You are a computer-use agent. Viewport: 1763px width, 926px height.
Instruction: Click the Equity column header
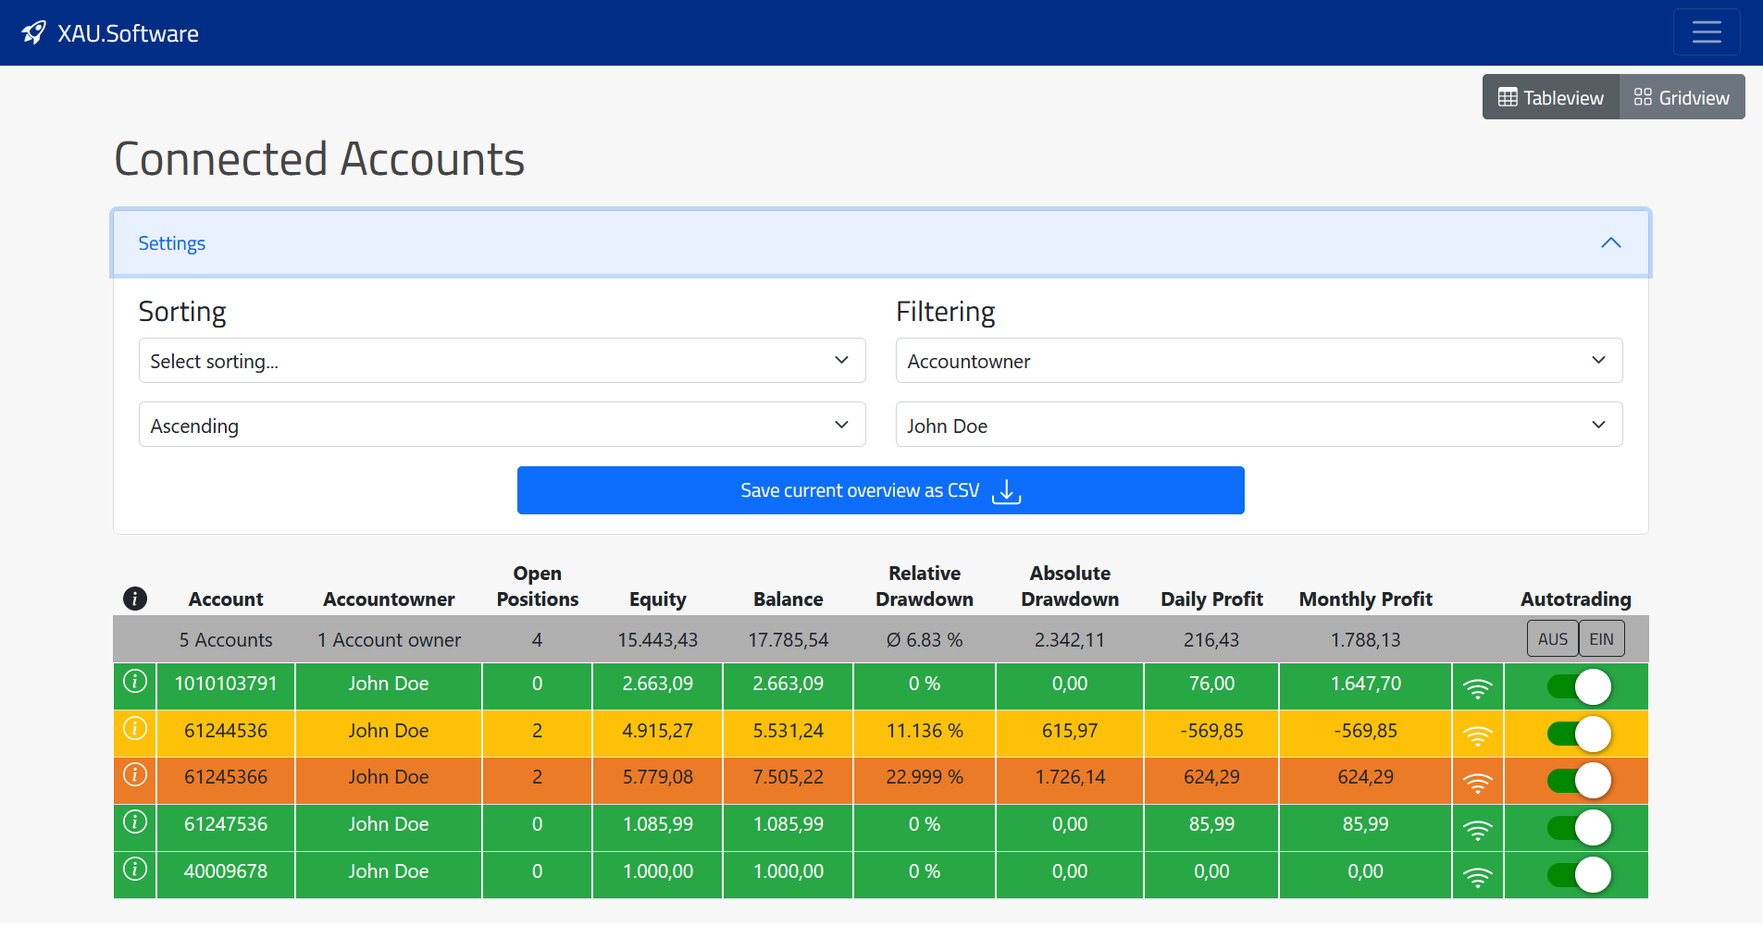pyautogui.click(x=657, y=599)
